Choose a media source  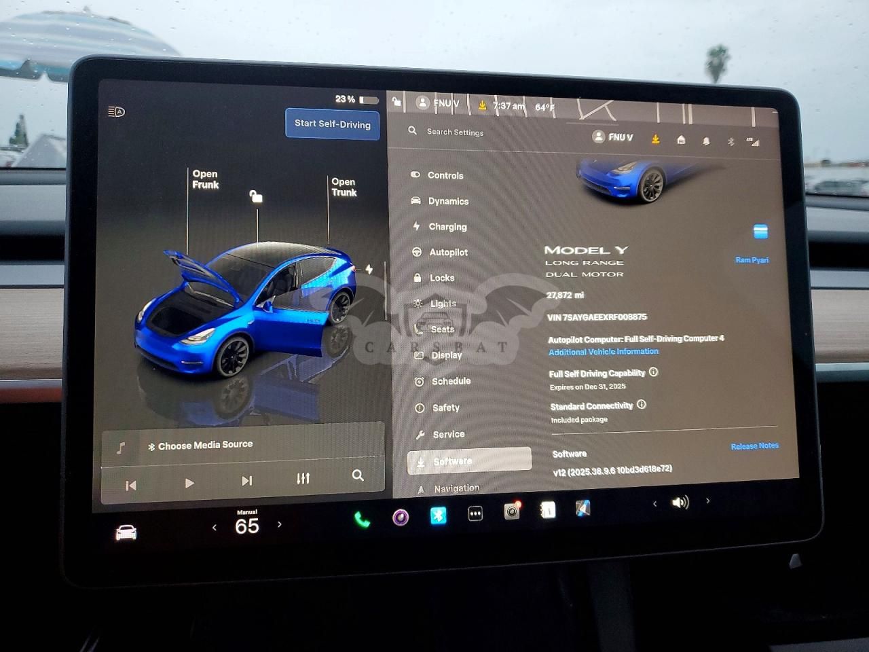point(201,446)
